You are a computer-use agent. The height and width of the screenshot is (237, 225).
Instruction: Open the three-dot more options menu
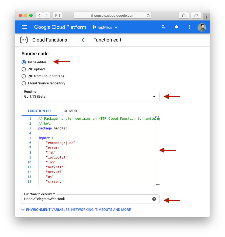[x=189, y=27]
